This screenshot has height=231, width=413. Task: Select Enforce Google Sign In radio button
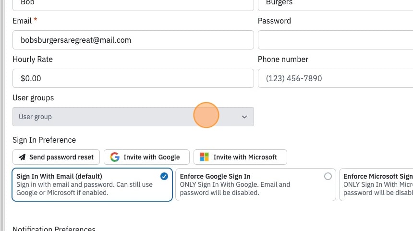[328, 176]
